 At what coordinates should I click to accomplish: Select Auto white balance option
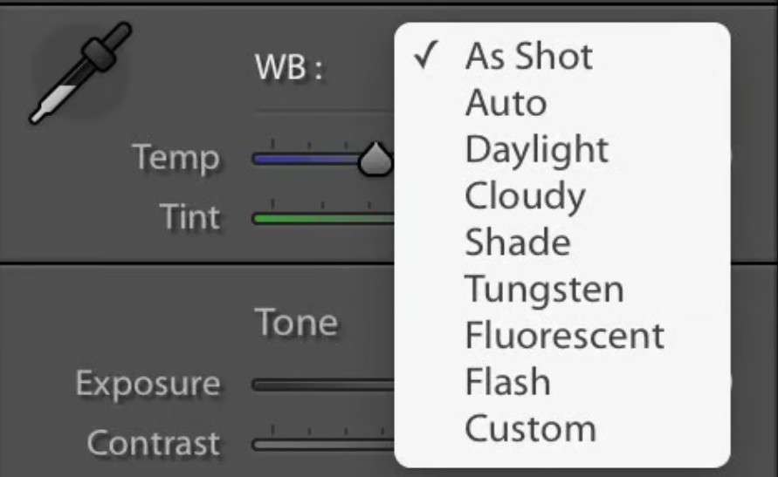click(506, 104)
